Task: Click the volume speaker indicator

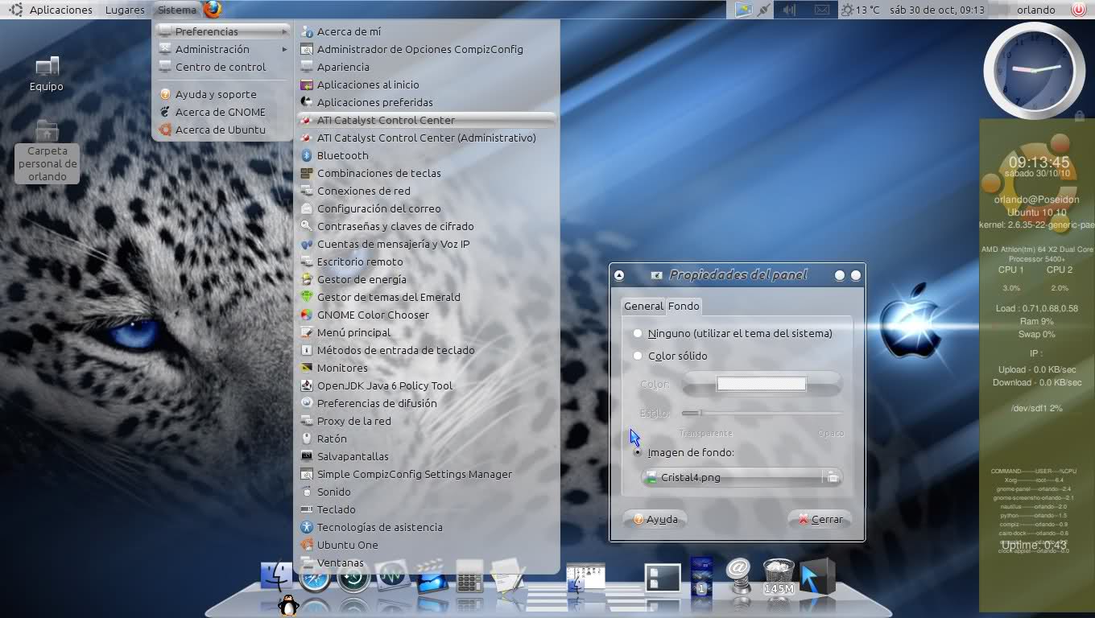Action: [790, 10]
